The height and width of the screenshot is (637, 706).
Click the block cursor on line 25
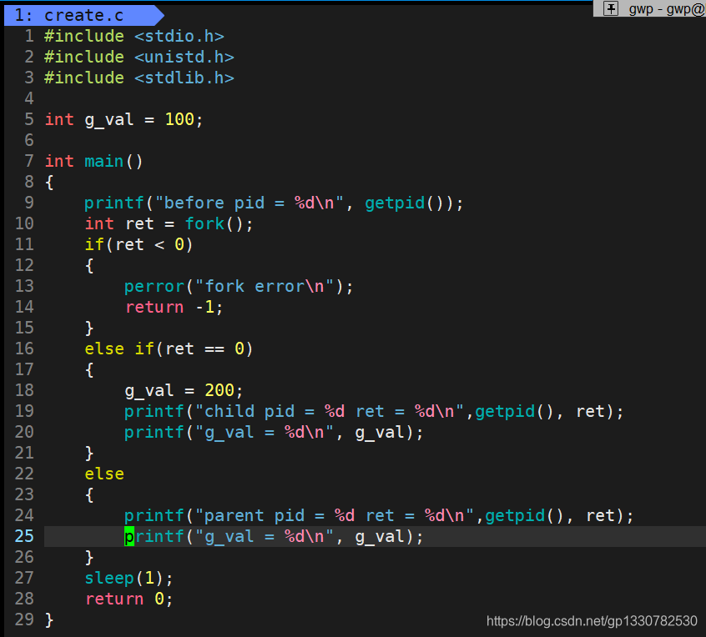click(x=129, y=536)
